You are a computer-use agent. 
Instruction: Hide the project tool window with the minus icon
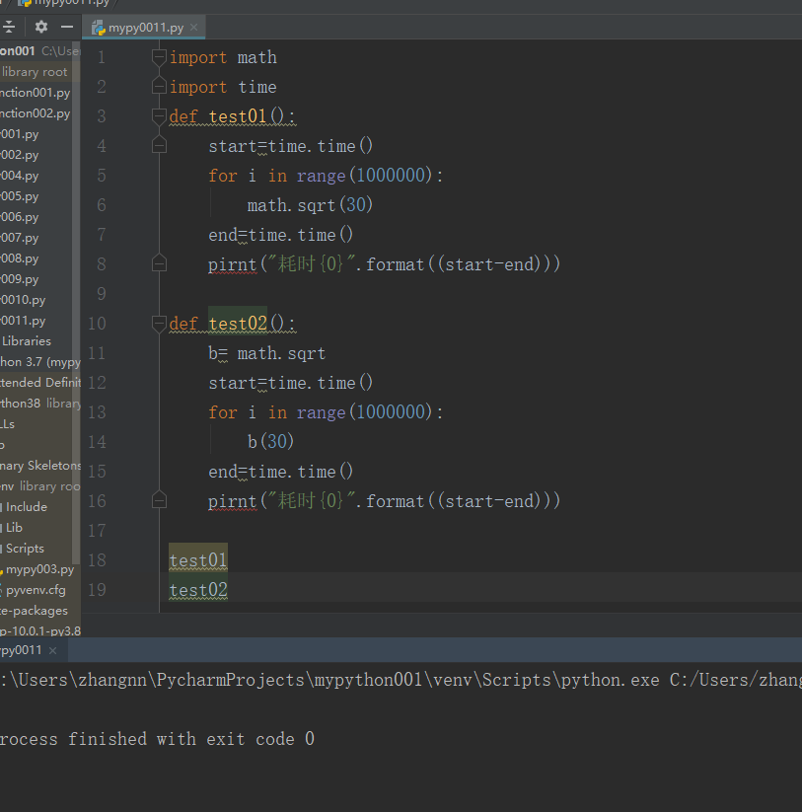67,27
